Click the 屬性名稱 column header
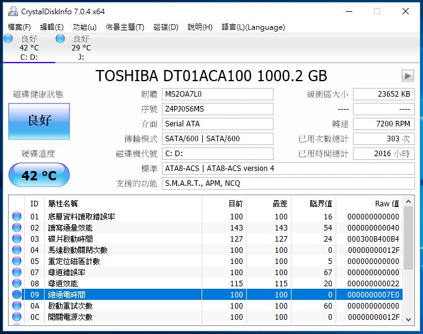Screen dimensions: 423x334 pos(123,203)
